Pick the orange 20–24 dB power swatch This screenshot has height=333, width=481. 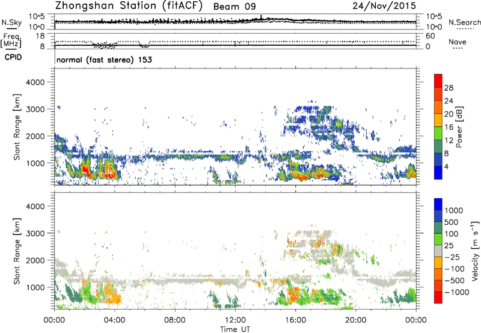coord(438,107)
